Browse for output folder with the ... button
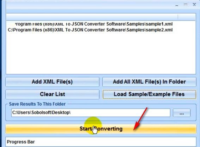This screenshot has height=147, width=200. 182,113
